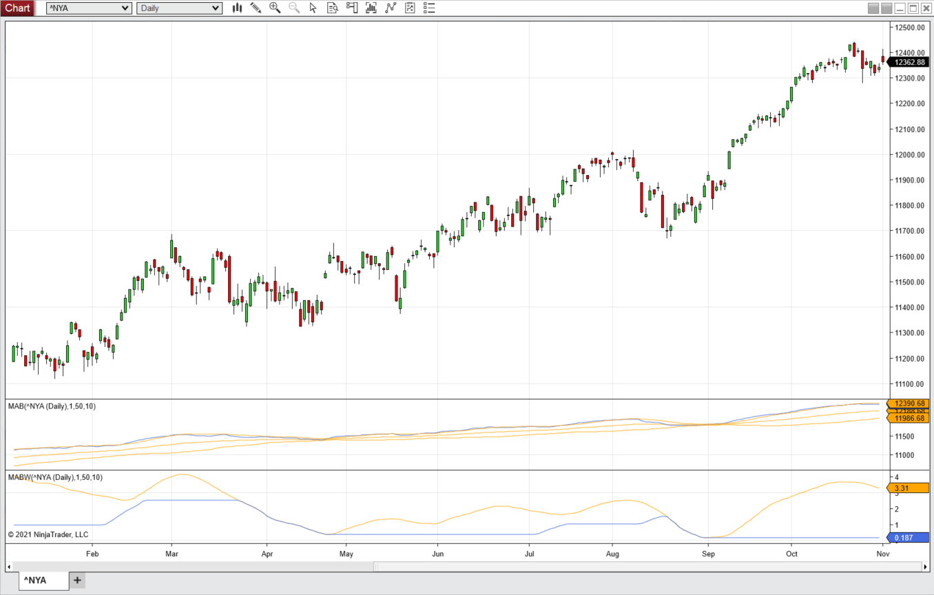The height and width of the screenshot is (595, 934).
Task: Click the first gray instrument link square
Action: (873, 8)
